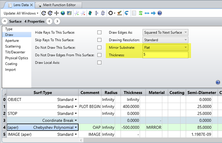The image size is (222, 143).
Task: Click the crossed lens element icon
Action: tap(103, 13)
